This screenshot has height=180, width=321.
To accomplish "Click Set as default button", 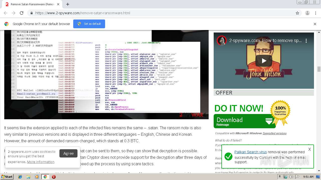I will (89, 24).
